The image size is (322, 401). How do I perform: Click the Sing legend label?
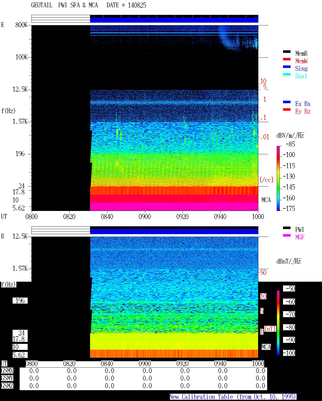pos(301,68)
